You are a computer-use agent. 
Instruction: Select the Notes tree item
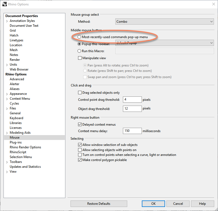coord(14,55)
